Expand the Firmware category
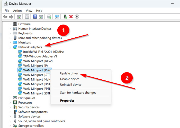 coord(10,24)
